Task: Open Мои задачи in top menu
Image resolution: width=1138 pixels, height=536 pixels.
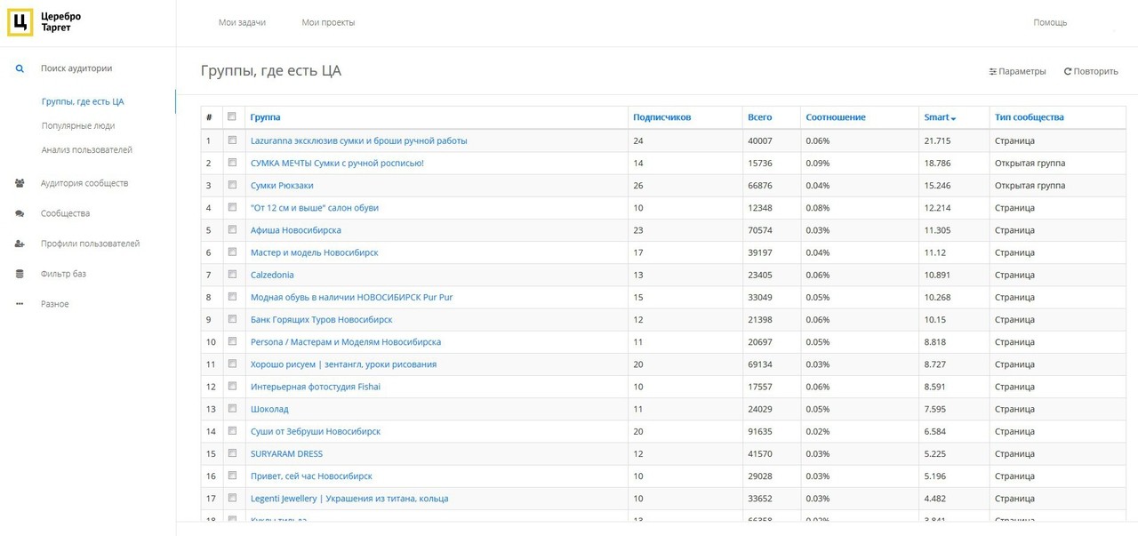Action: [x=242, y=22]
